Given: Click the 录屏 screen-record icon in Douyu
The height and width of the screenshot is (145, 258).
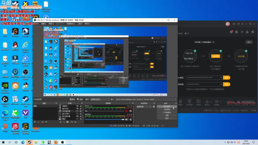Looking at the screenshot, I should point(199,101).
